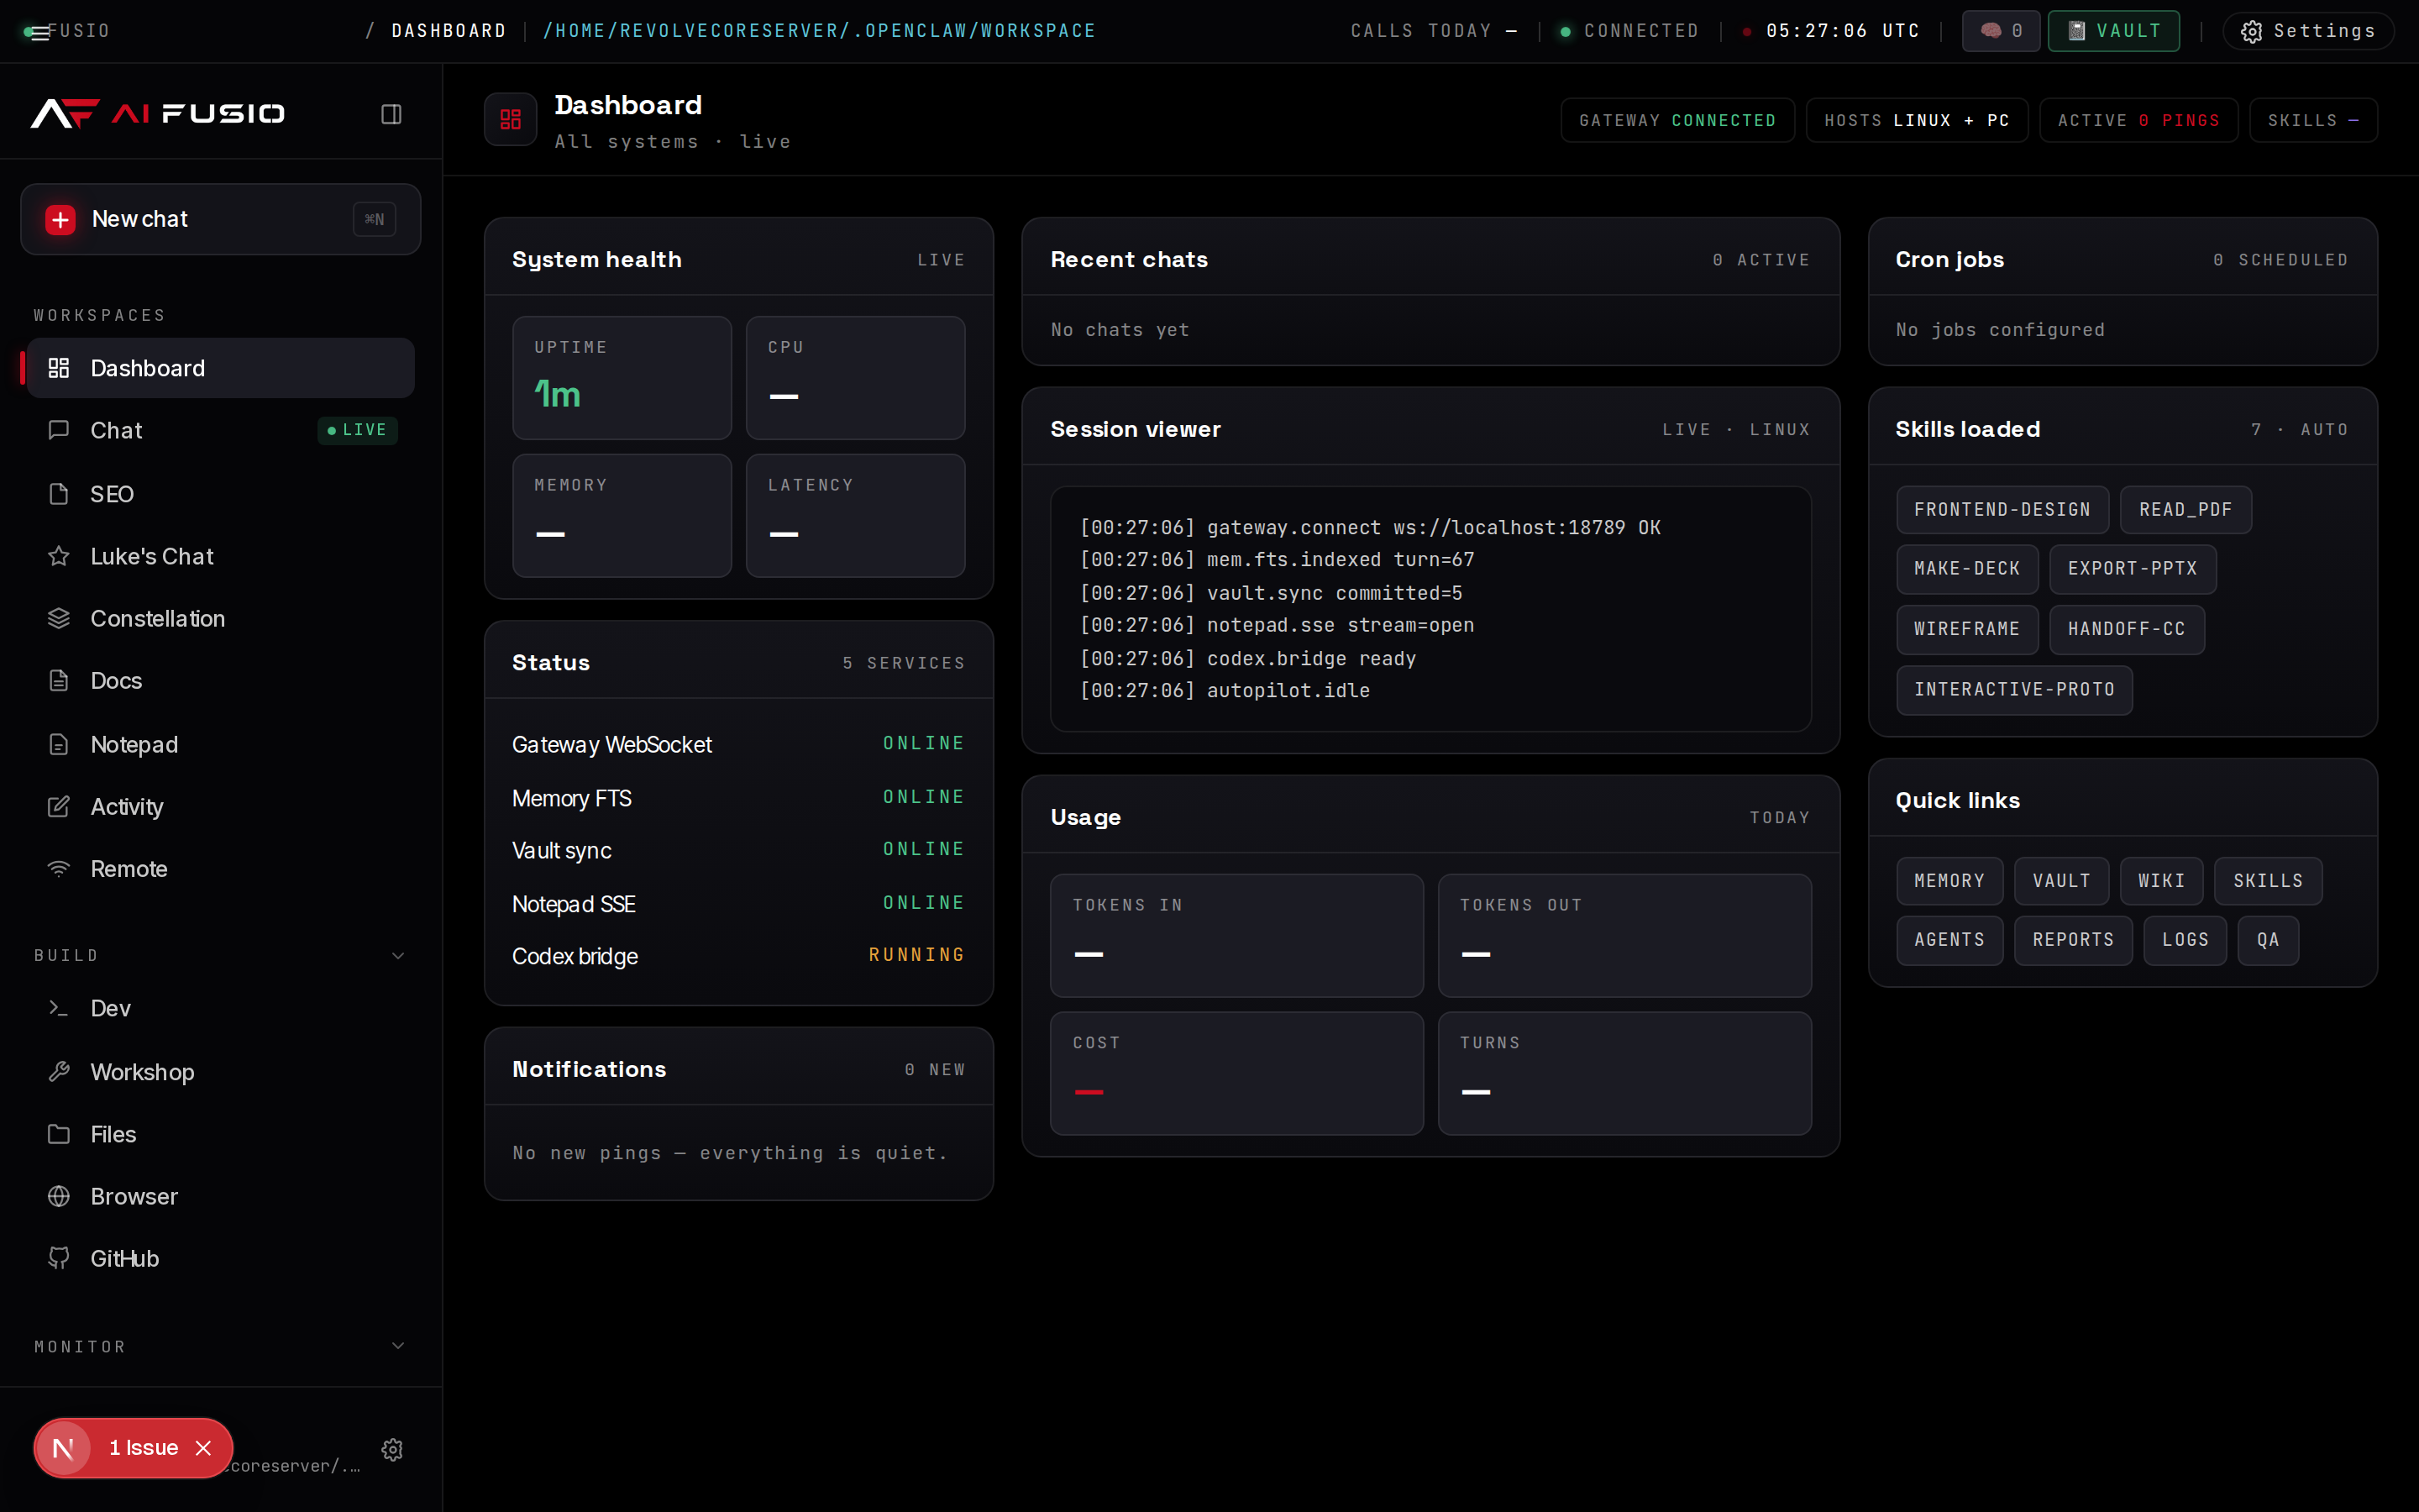Open the AGENTS quick link
Screen dimensions: 2419x1512
[x=1949, y=940]
